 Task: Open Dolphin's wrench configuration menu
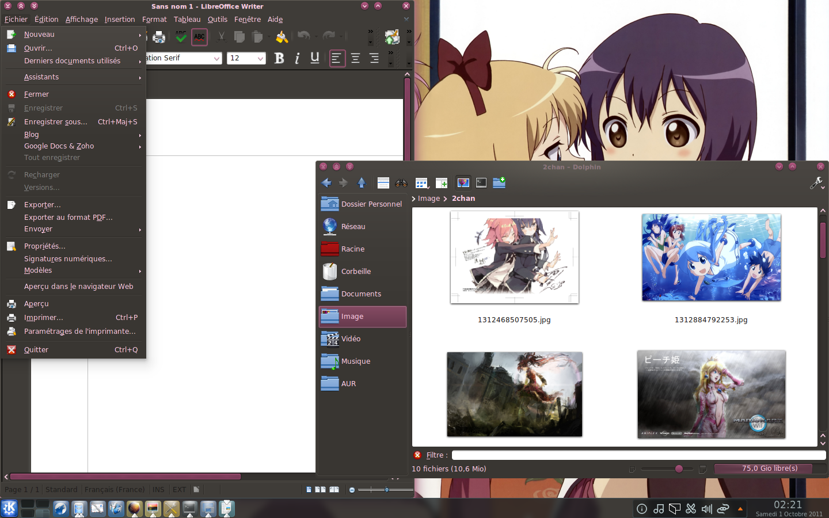817,183
